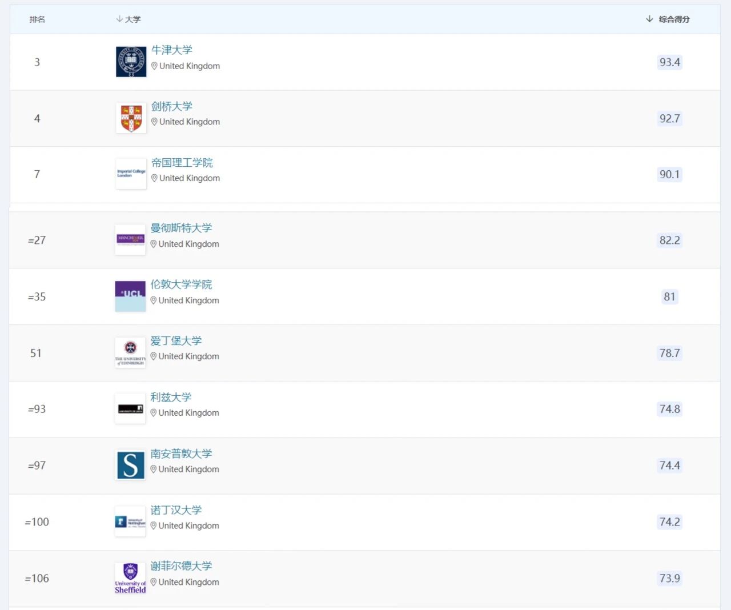The image size is (731, 610).
Task: Select United Kingdom text under 谢菲尔德大学
Action: 188,582
